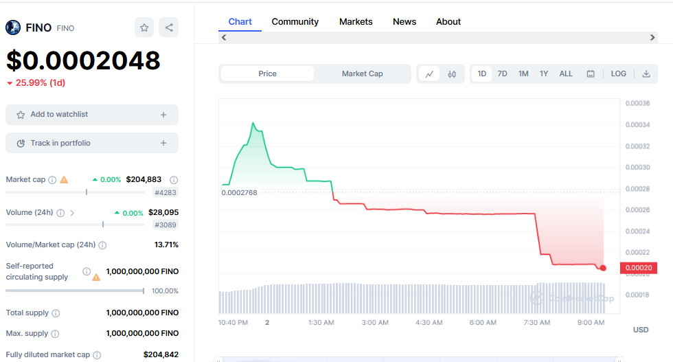Open the calendar date range icon

[x=591, y=74]
